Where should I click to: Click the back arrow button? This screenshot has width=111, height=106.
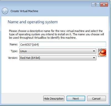pyautogui.click(x=5, y=11)
